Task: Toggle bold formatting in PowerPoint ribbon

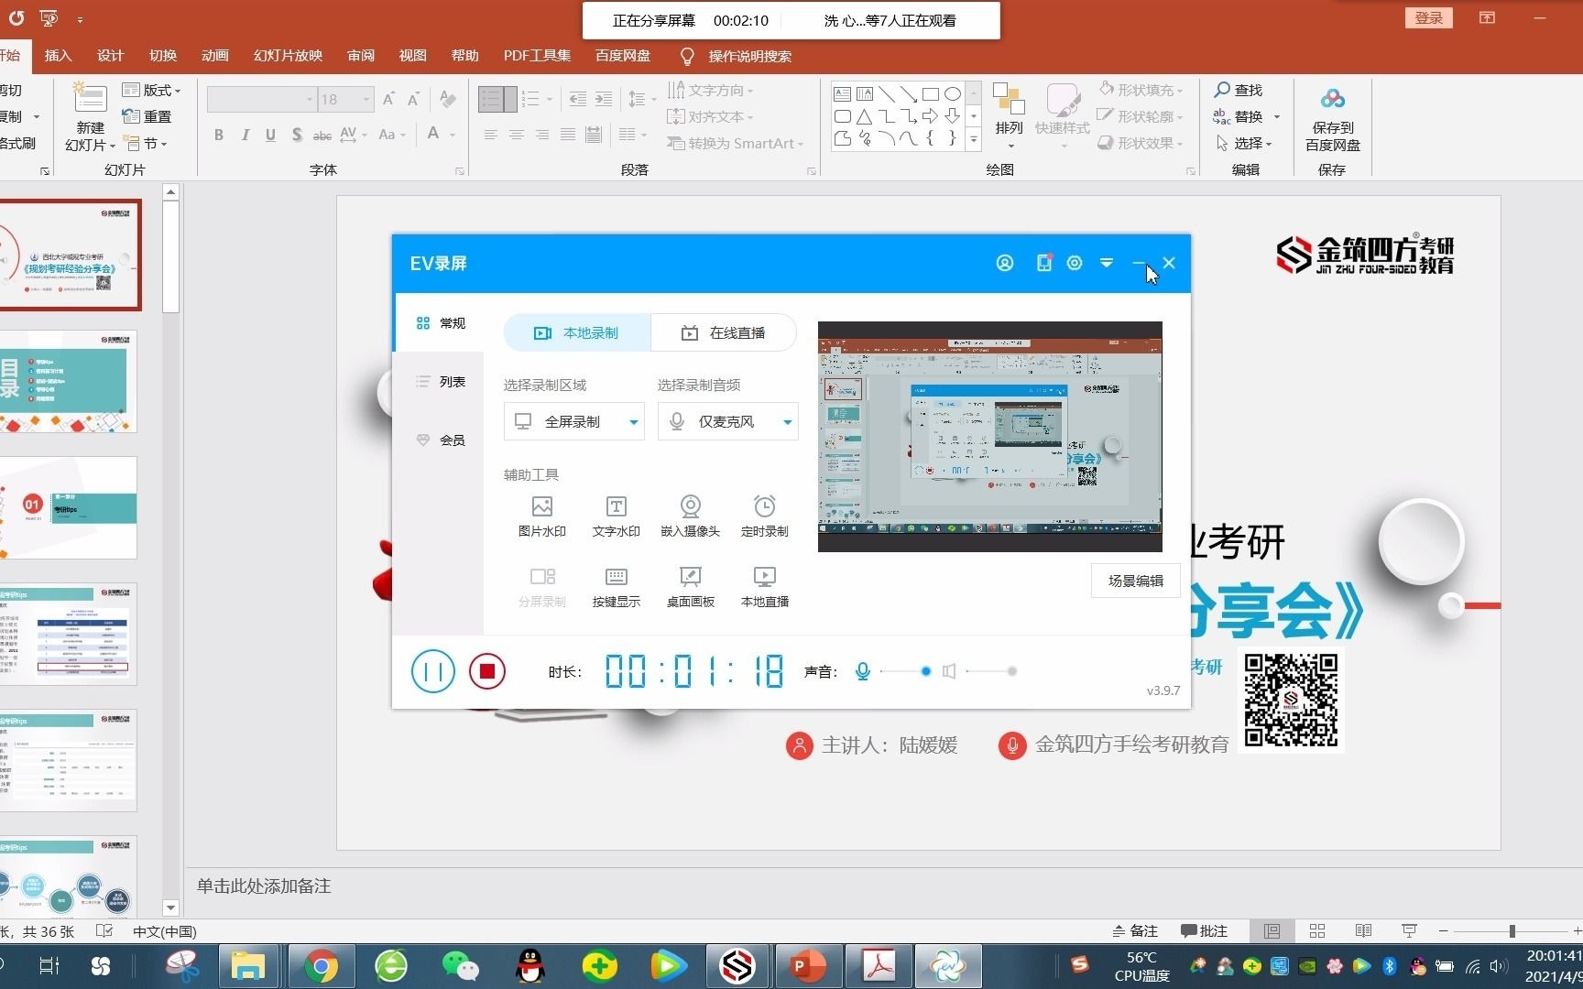Action: click(x=219, y=135)
